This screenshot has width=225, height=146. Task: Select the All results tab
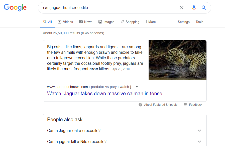coord(48,22)
